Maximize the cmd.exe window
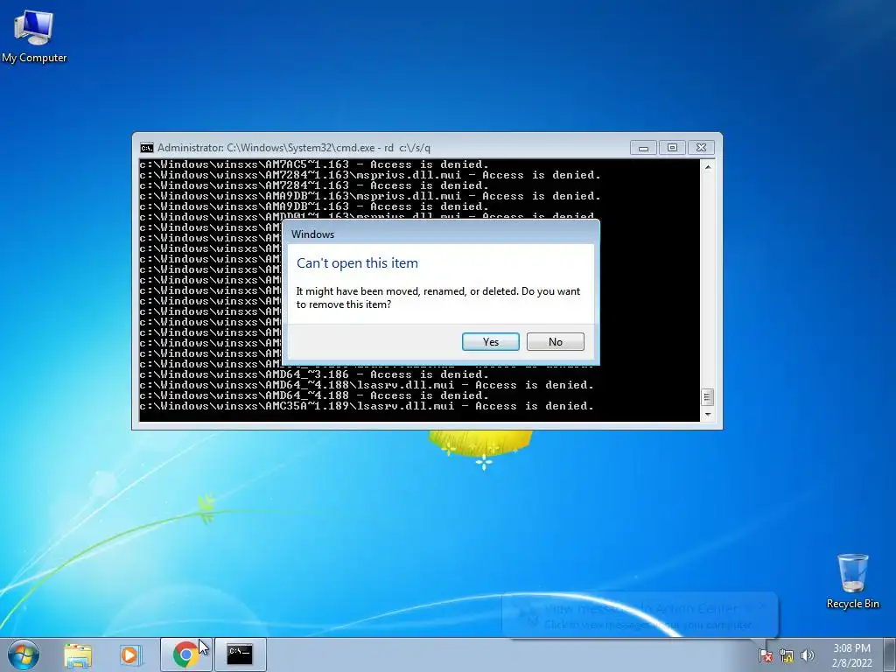Screen dimensions: 896x672 [x=672, y=148]
